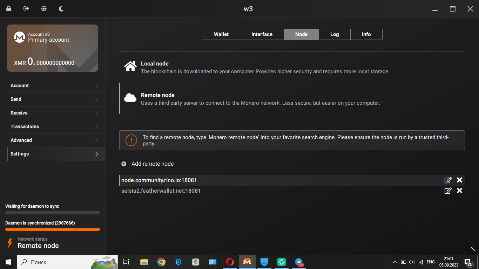
Task: Select the Local node option
Action: (155, 64)
